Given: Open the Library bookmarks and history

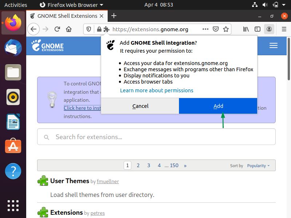Looking at the screenshot, I should point(246,29).
